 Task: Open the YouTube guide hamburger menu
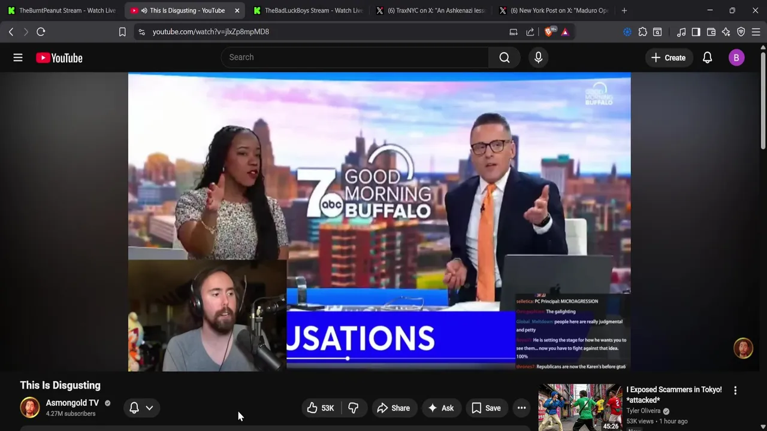click(x=18, y=57)
